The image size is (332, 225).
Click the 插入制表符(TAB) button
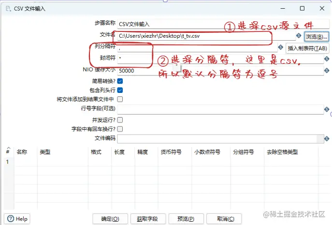point(307,48)
